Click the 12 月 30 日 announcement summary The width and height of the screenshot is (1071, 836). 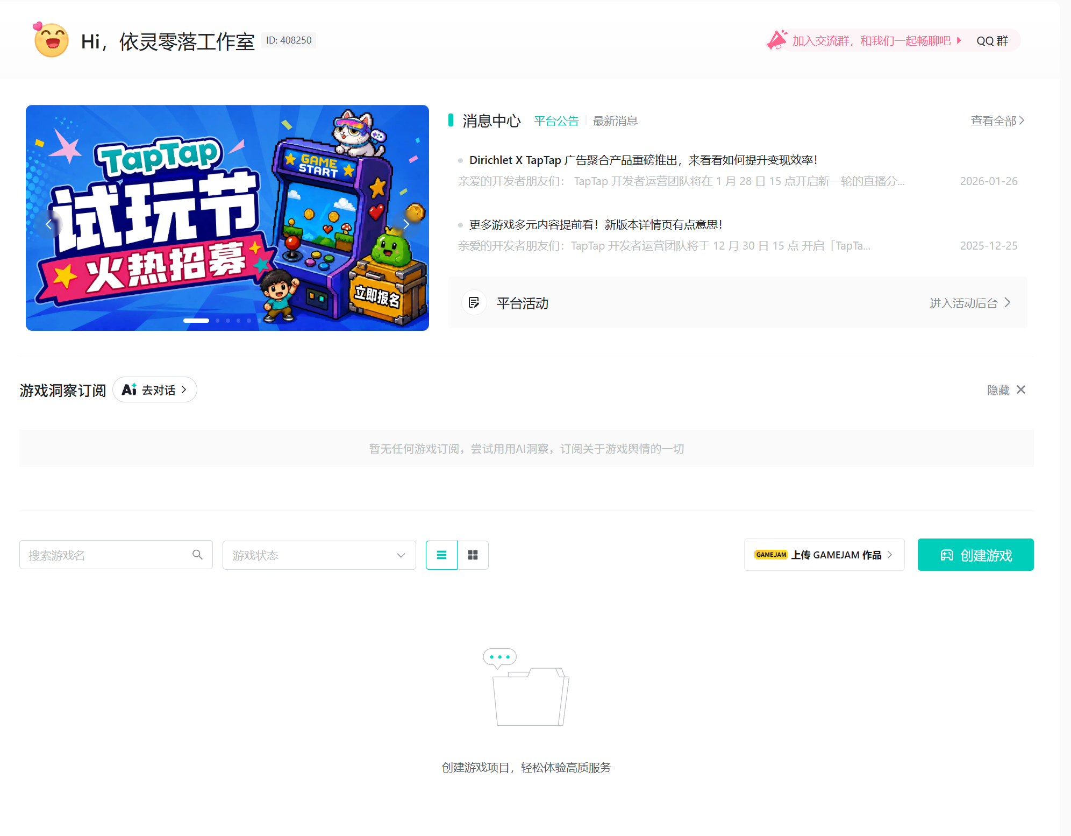664,246
